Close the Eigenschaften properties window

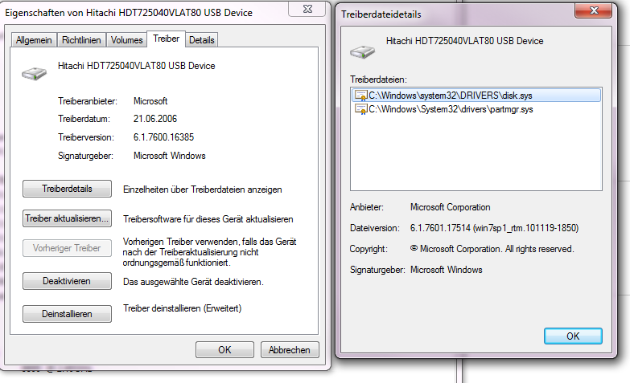point(307,9)
